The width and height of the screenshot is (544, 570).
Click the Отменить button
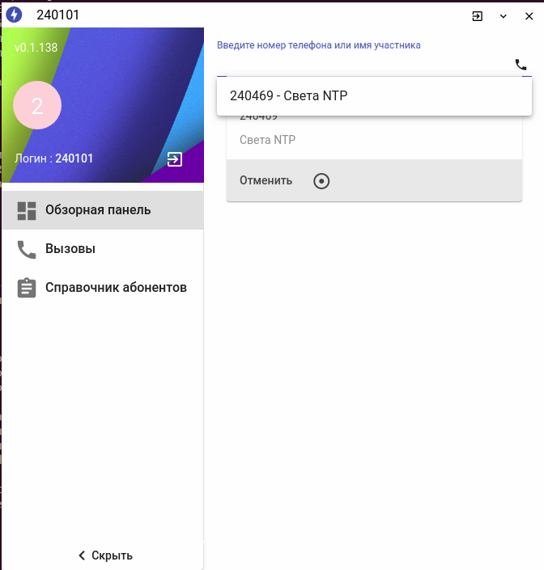(x=266, y=180)
